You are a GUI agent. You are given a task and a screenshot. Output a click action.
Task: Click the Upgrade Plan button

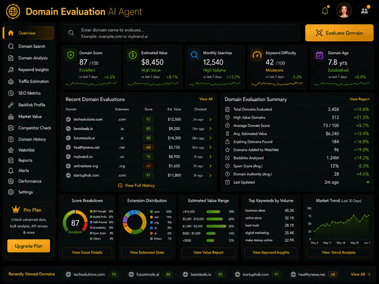pyautogui.click(x=29, y=246)
